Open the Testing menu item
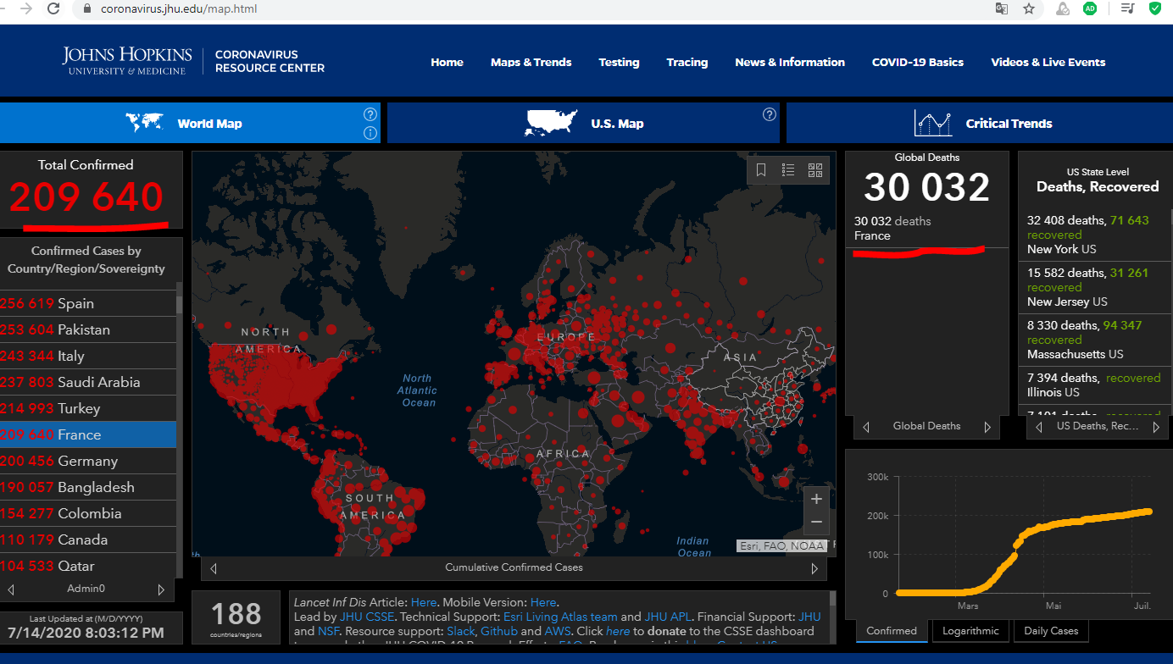Image resolution: width=1173 pixels, height=664 pixels. pos(619,62)
